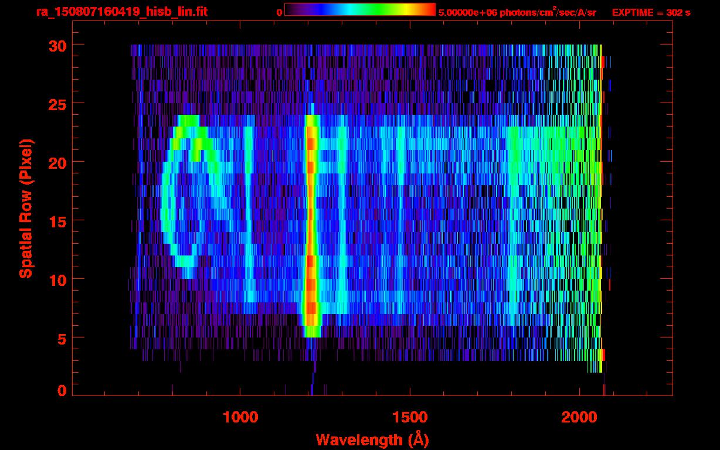Click the filename ra_150807160419_hisb_lin.fit title

click(121, 12)
